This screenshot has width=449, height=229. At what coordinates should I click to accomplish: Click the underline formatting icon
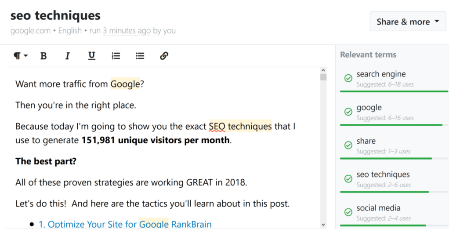[92, 56]
